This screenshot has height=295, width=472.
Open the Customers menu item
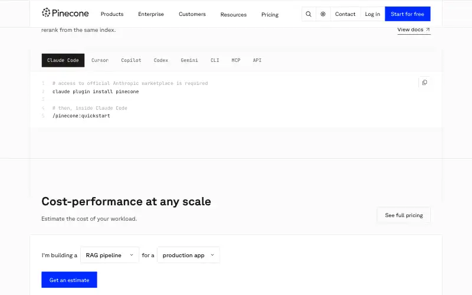[x=192, y=14]
